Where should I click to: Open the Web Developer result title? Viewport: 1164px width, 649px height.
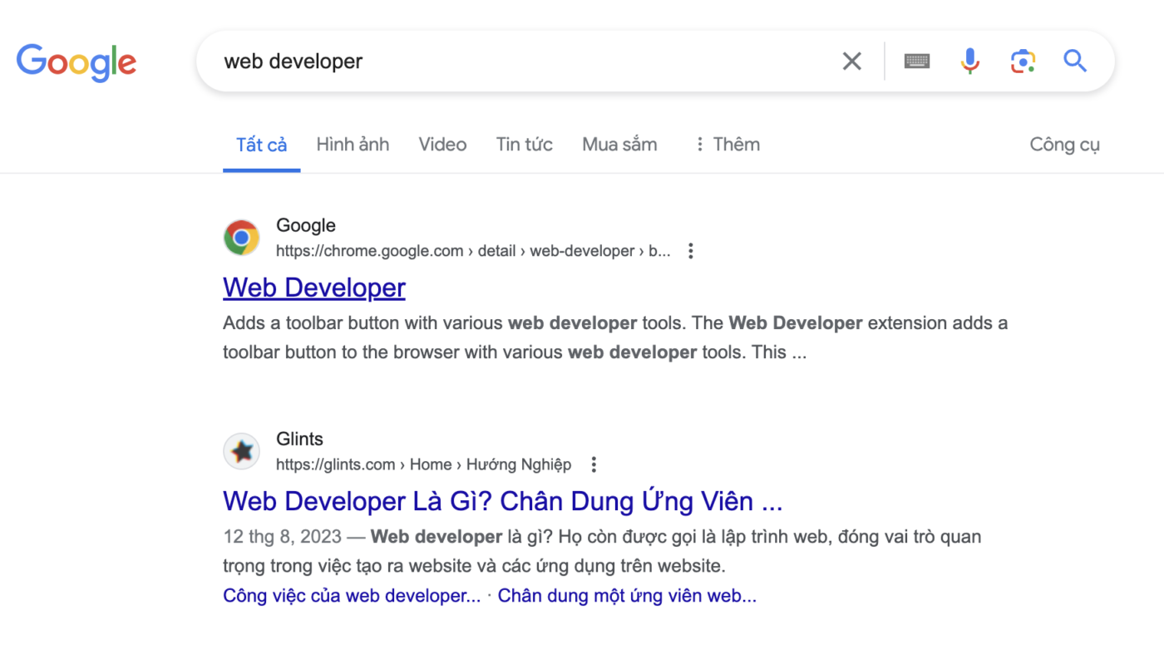click(314, 288)
